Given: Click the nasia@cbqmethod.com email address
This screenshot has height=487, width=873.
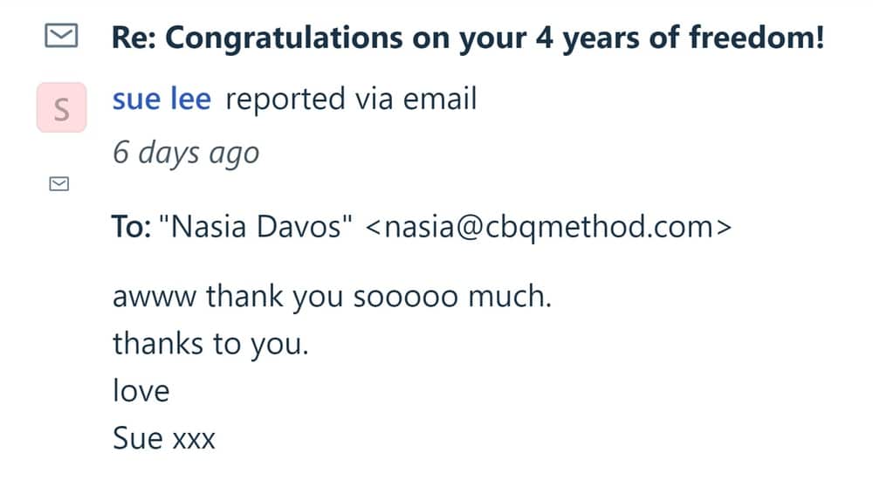Looking at the screenshot, I should 547,227.
